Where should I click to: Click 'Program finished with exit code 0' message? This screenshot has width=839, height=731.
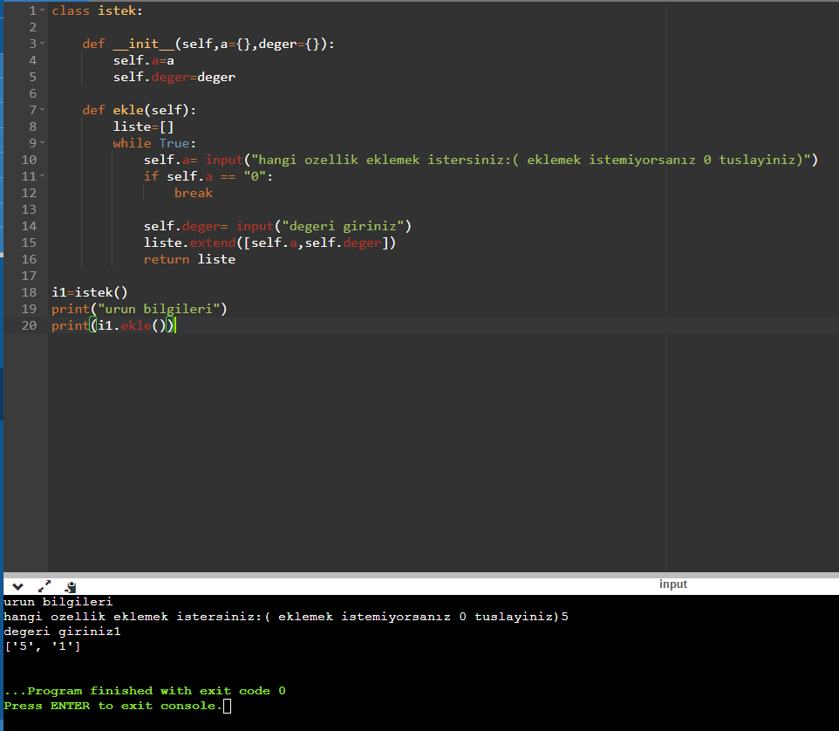[156, 691]
